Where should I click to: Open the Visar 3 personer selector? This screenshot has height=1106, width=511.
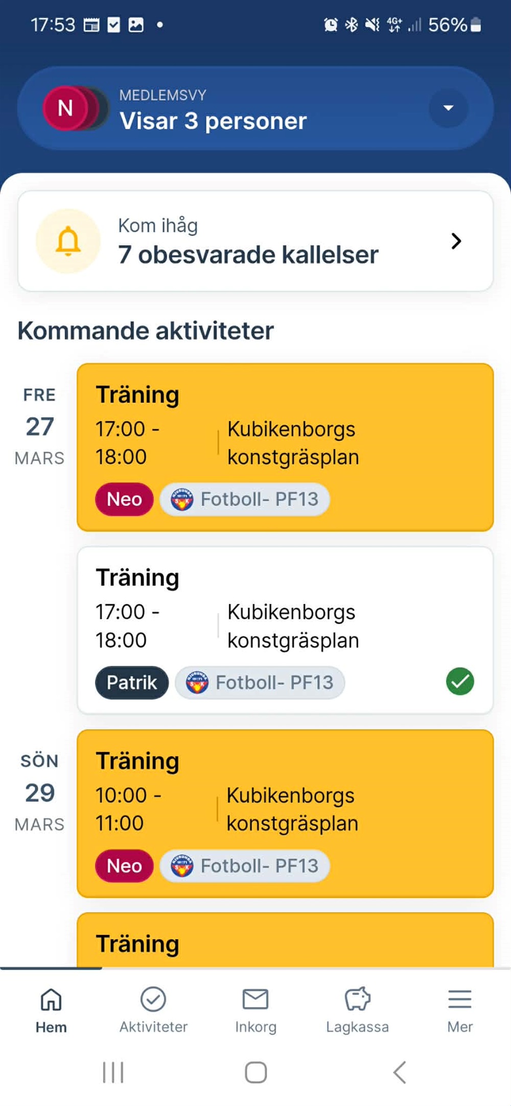[x=213, y=121]
